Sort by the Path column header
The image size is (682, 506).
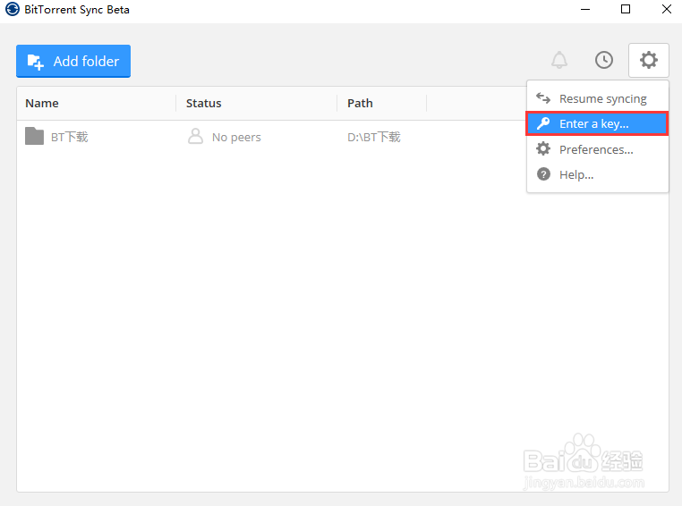(x=360, y=104)
